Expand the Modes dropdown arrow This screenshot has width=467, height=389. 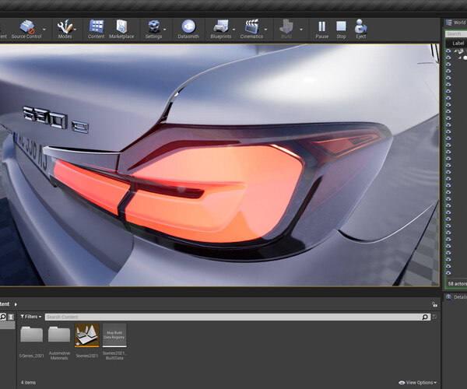tap(75, 30)
